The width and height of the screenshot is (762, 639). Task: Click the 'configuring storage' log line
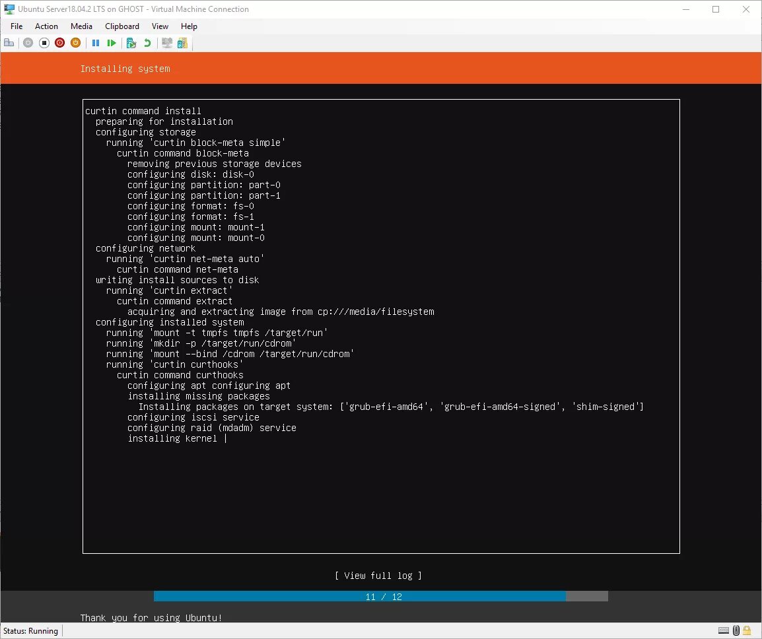point(146,132)
